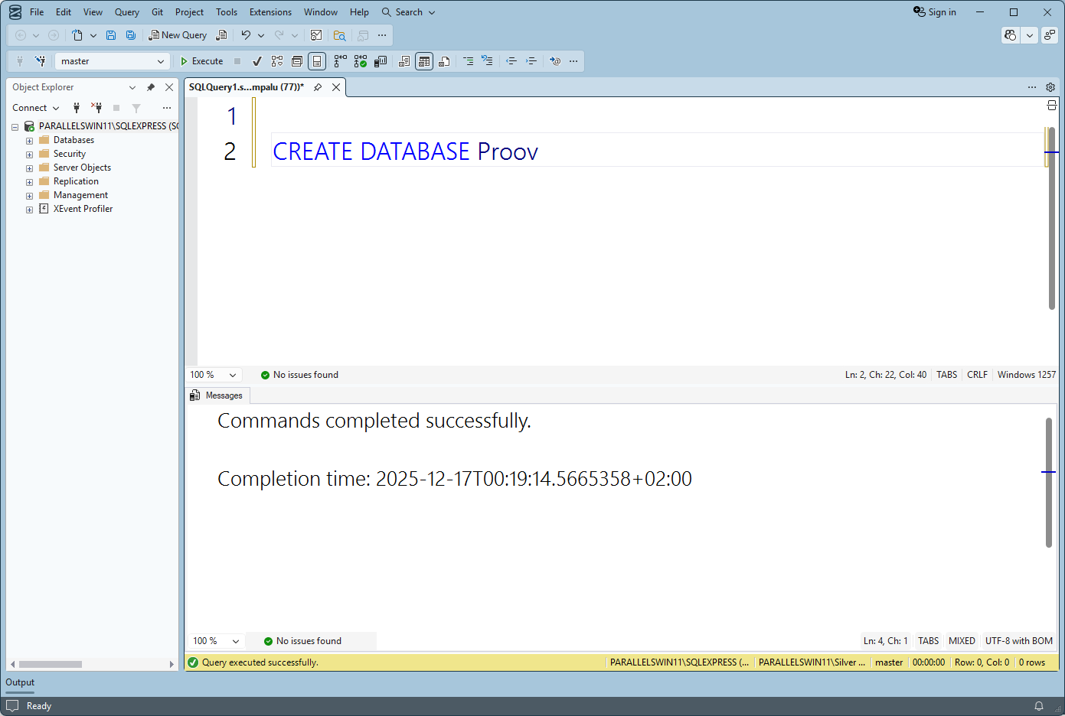Click the Comment Out Selected Lines icon

tap(468, 61)
